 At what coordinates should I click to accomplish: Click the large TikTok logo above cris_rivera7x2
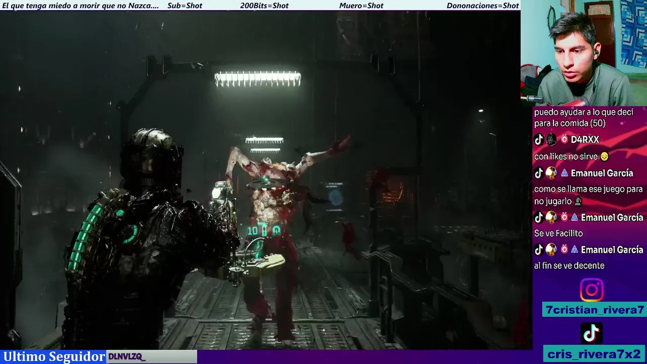click(591, 333)
